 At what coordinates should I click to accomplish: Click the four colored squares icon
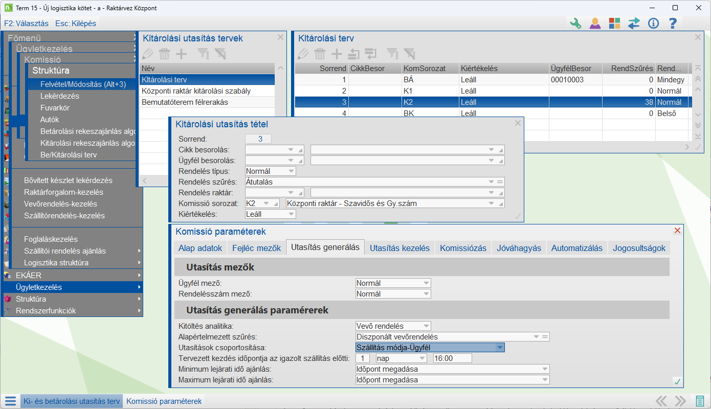tap(614, 24)
